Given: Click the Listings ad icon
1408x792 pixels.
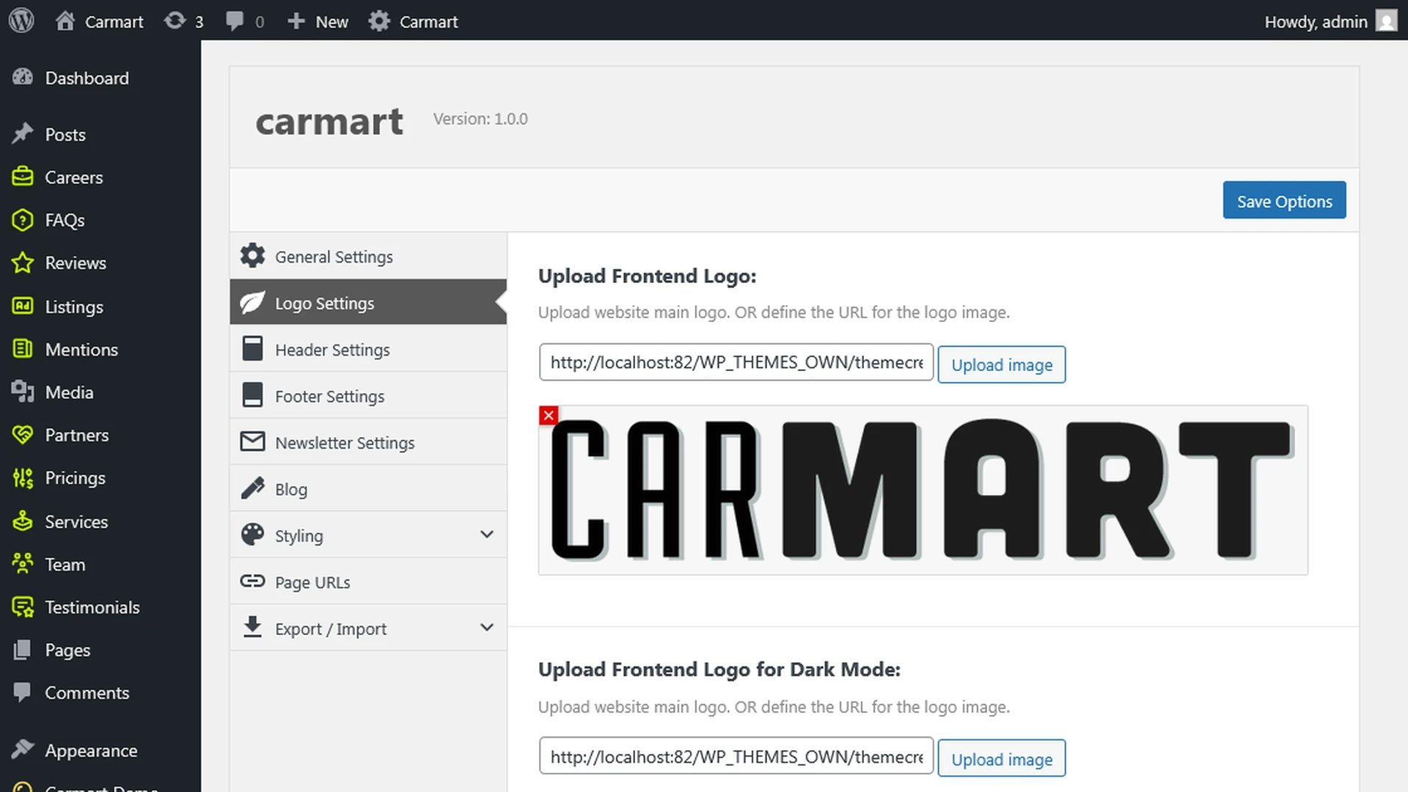Looking at the screenshot, I should tap(23, 306).
